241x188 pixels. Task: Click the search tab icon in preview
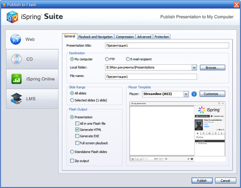click(210, 133)
